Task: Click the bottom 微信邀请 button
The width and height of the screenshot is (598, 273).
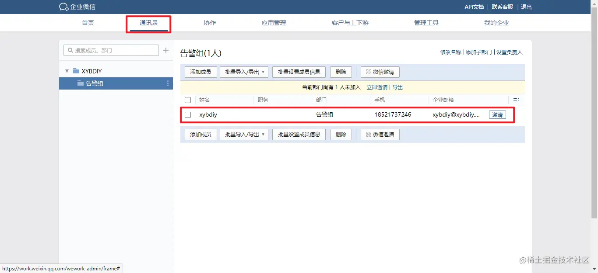Action: (x=380, y=135)
